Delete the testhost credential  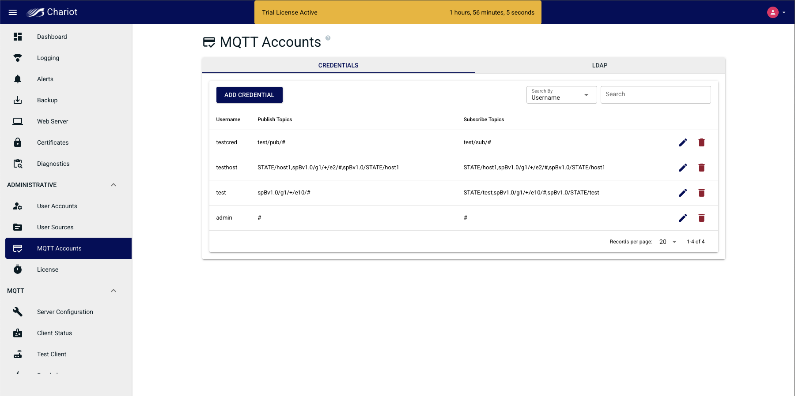[x=701, y=168]
